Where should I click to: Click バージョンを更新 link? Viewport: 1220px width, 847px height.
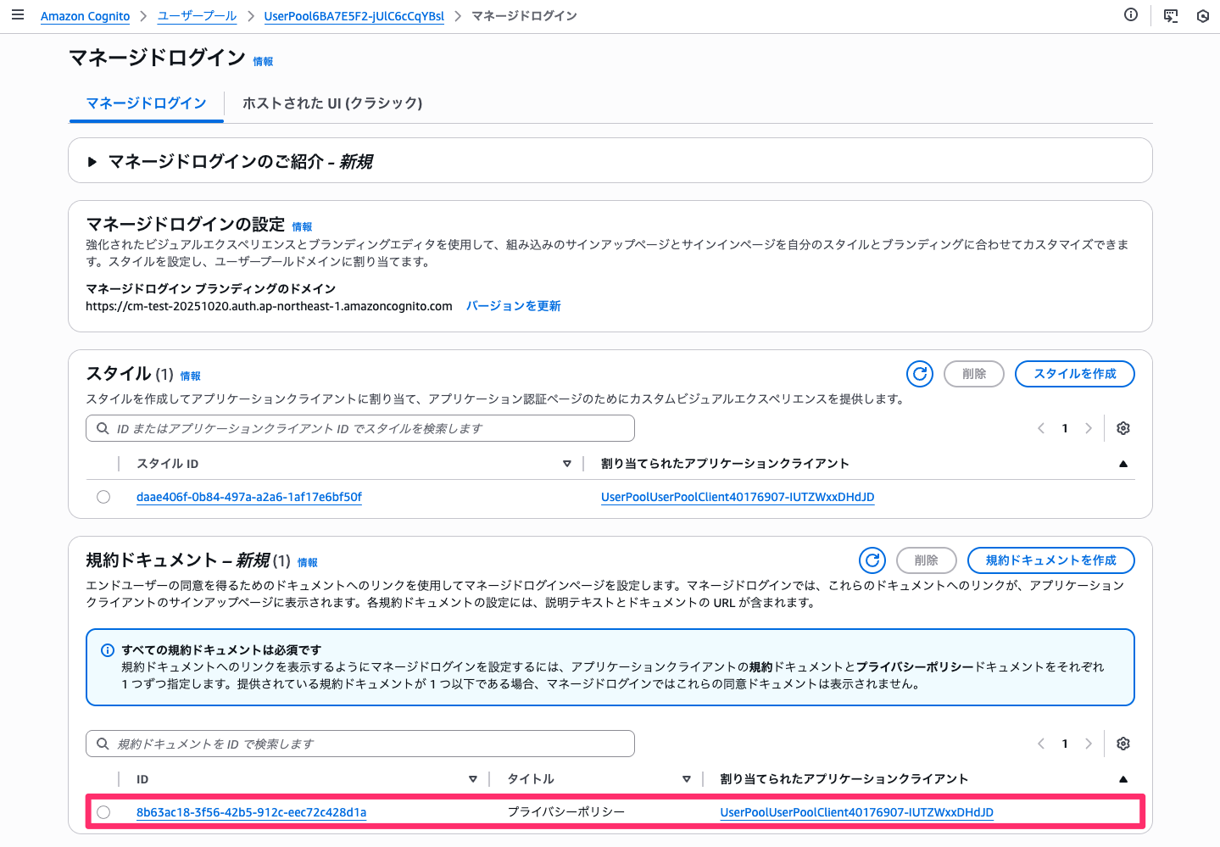tap(514, 306)
